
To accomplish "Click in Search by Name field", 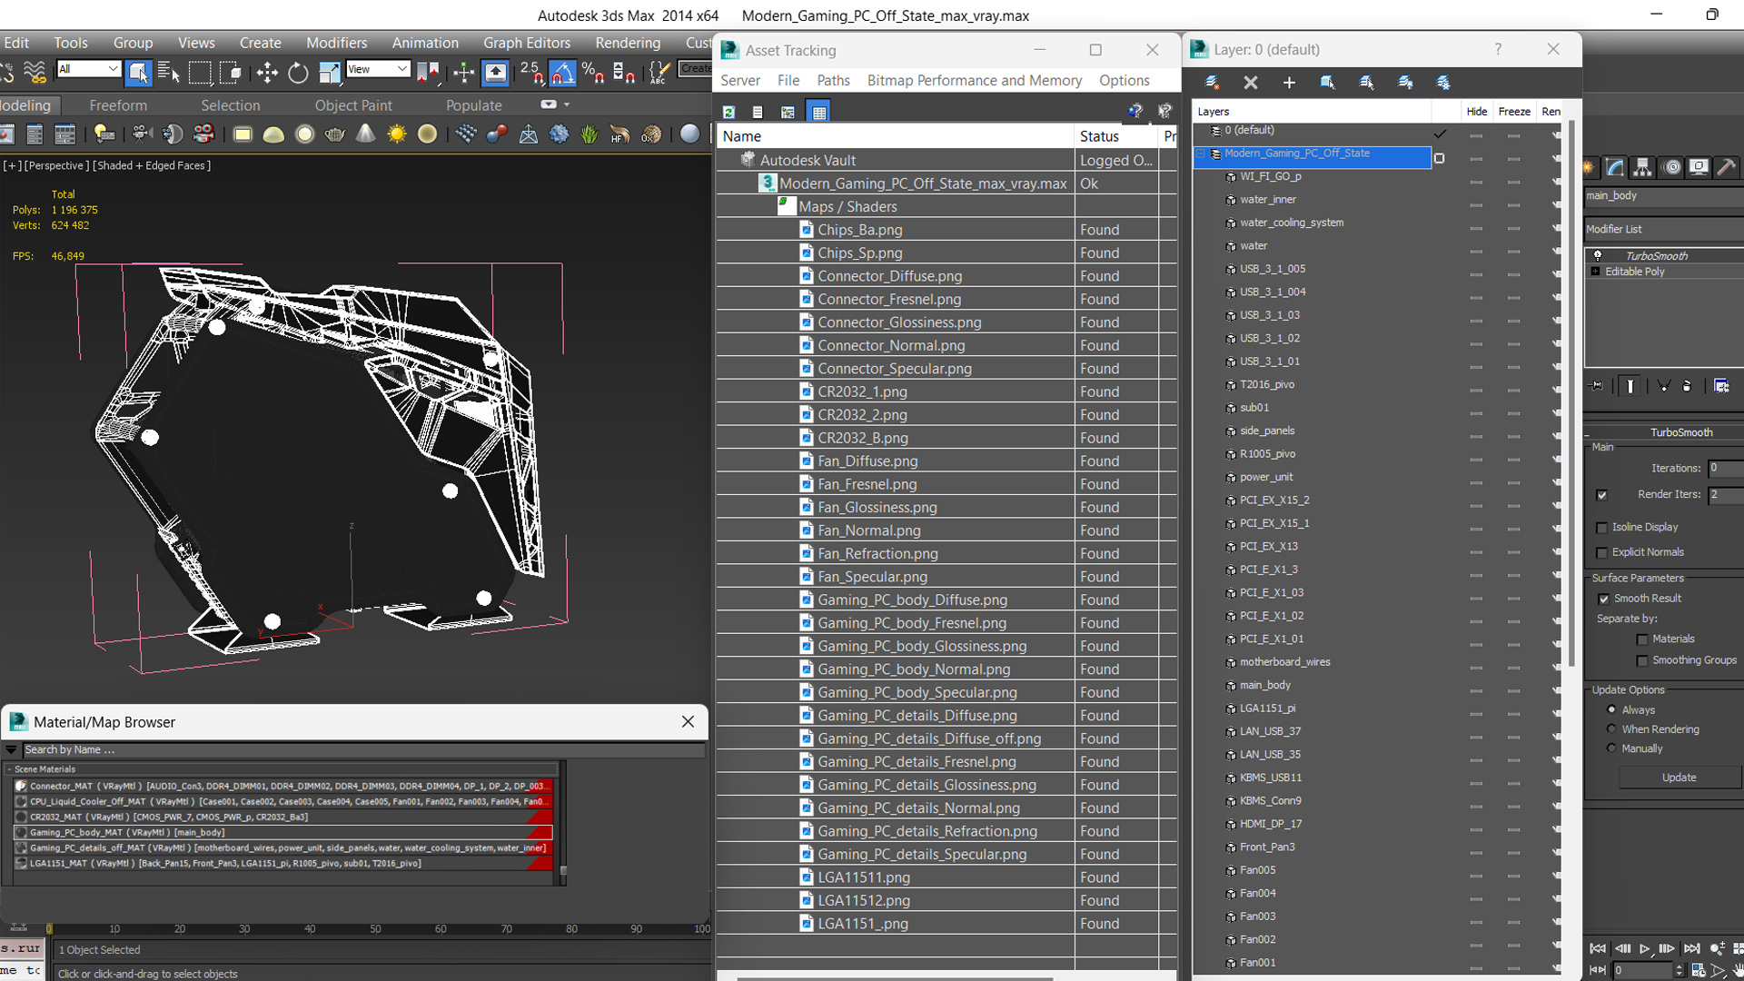I will [x=363, y=749].
